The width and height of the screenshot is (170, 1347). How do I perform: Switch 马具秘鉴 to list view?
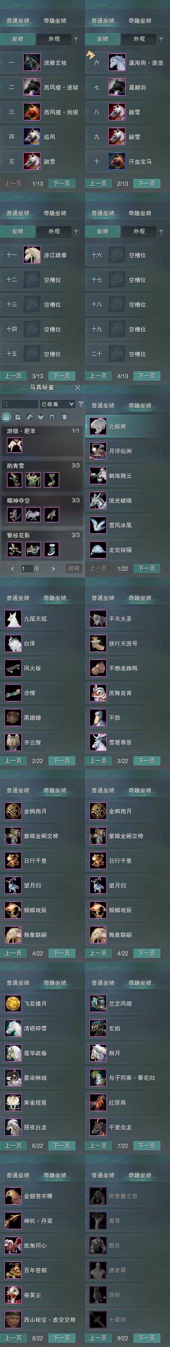(6, 417)
